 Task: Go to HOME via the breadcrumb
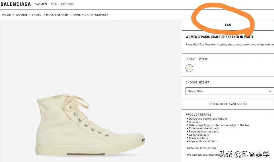point(7,15)
